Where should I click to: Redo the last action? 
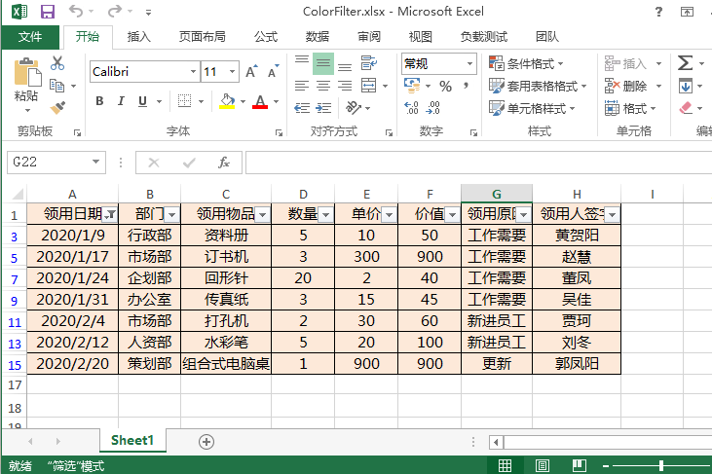pyautogui.click(x=115, y=11)
